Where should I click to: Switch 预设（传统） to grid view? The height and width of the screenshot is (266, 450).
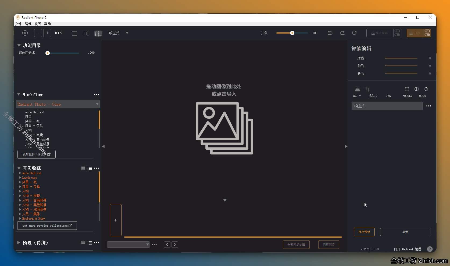click(83, 243)
